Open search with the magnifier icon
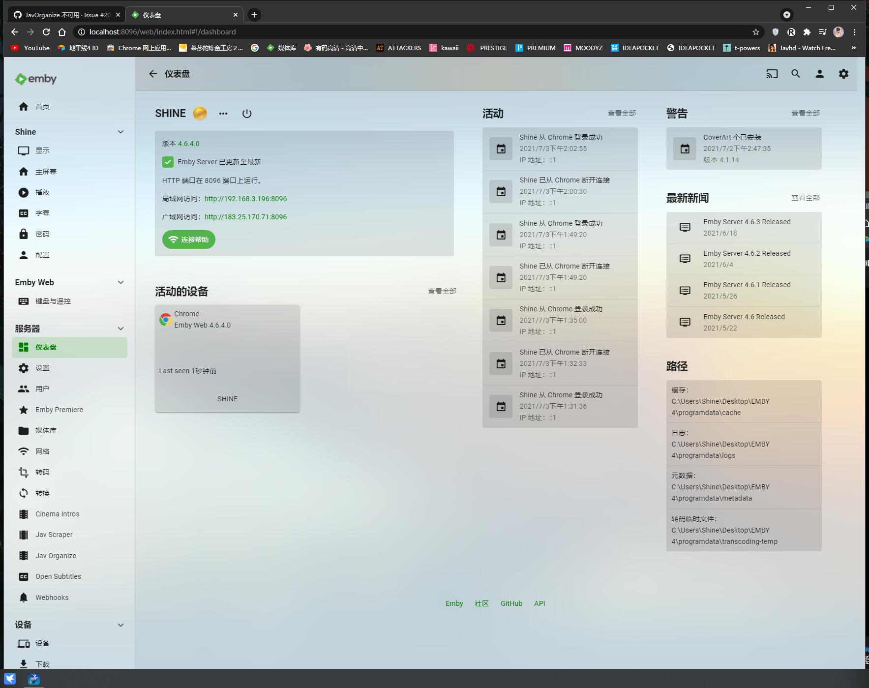869x688 pixels. pos(796,74)
